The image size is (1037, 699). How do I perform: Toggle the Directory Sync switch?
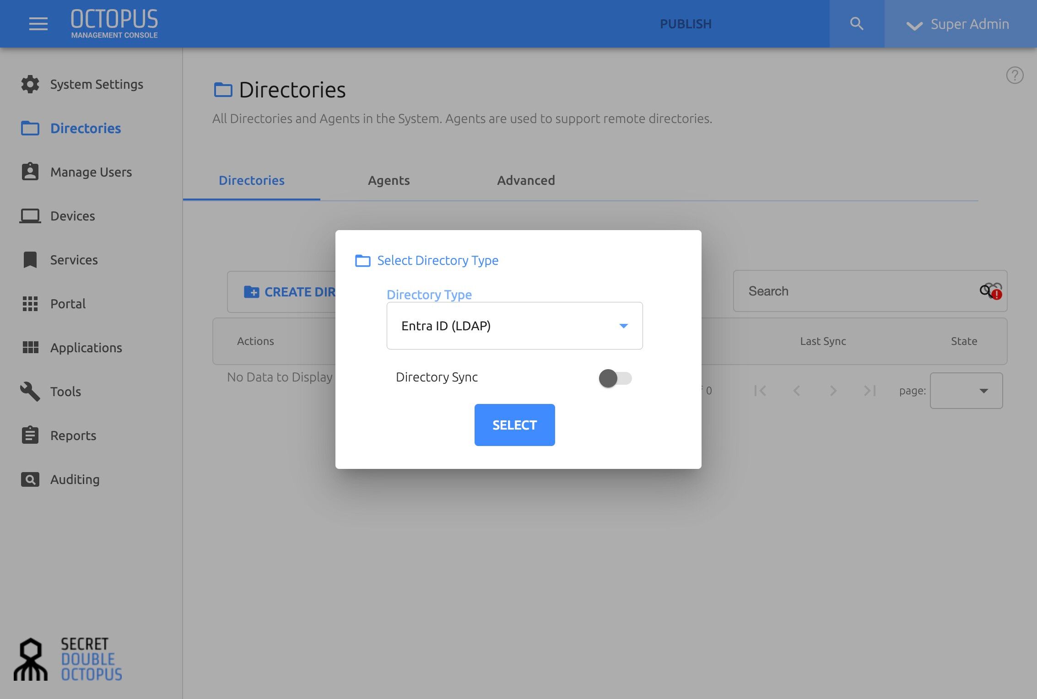pos(615,378)
